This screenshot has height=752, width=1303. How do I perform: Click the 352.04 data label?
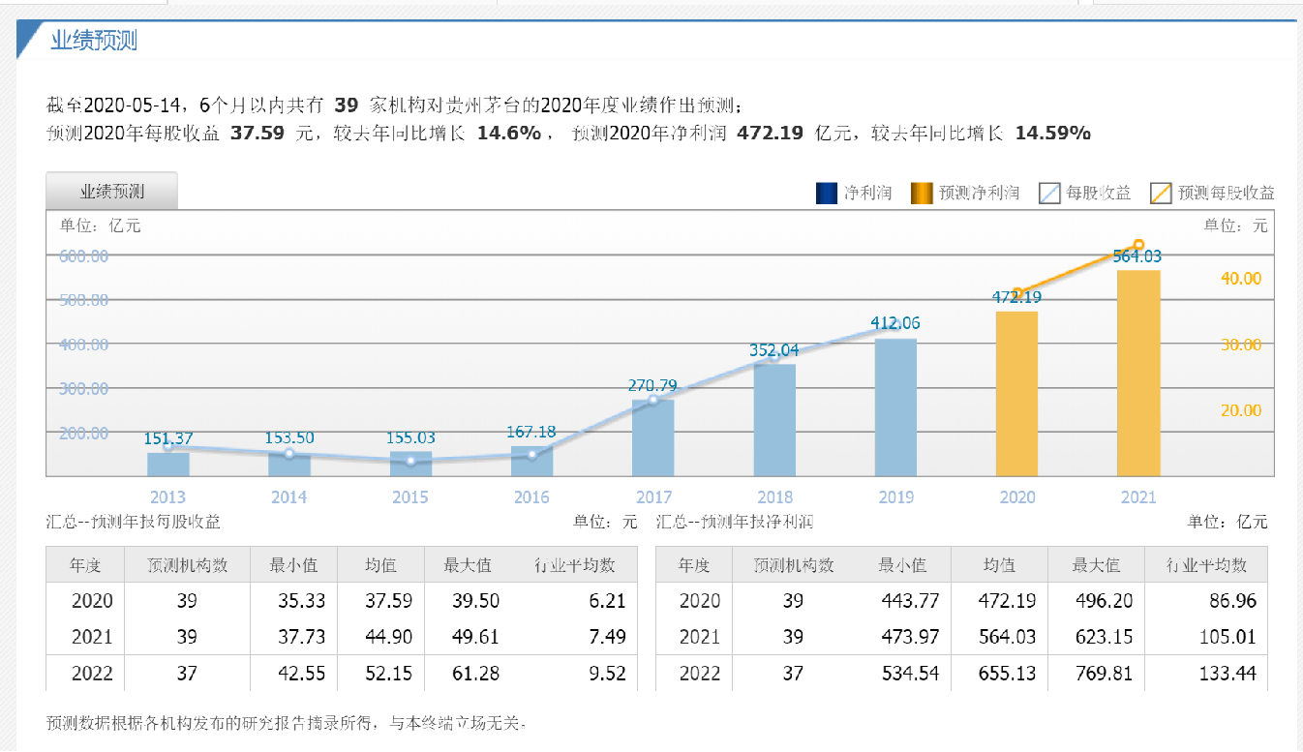[x=774, y=350]
